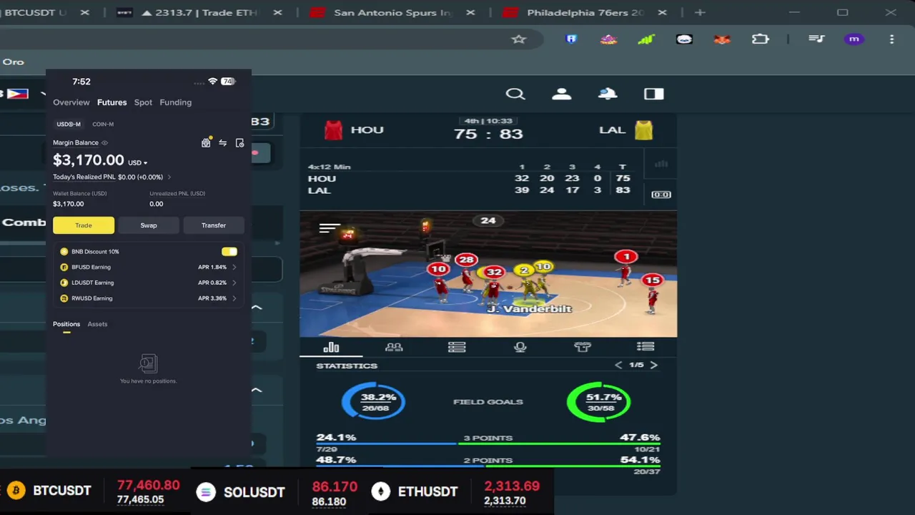Collapse the upper chevron panel behind the Futures overlay
This screenshot has width=915, height=515.
click(257, 308)
